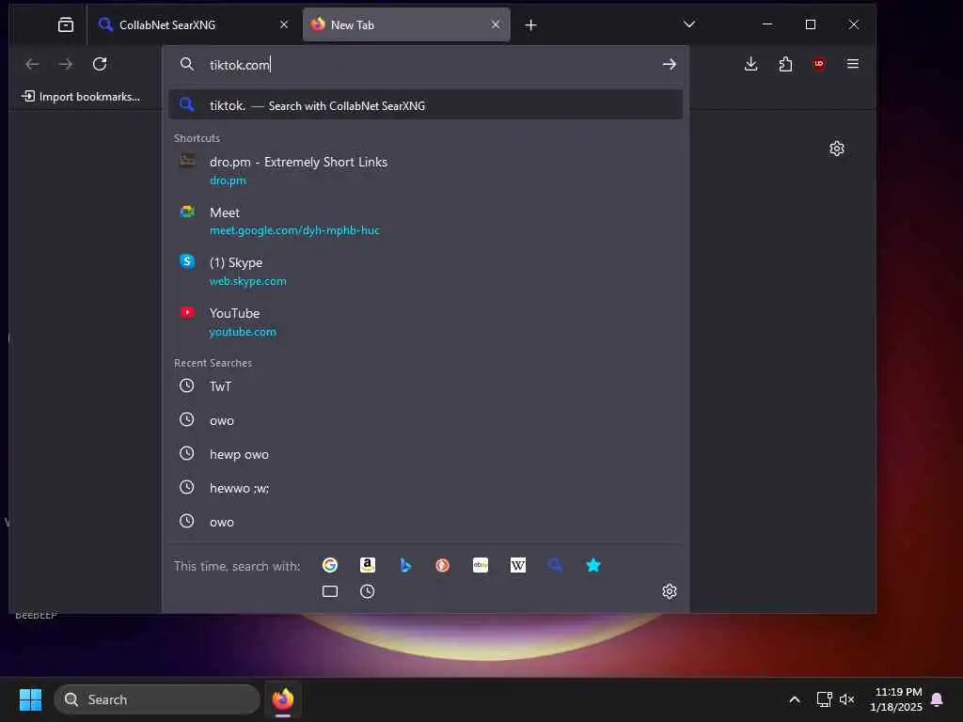Search bookmarks with the star icon
The width and height of the screenshot is (963, 722).
[x=592, y=565]
